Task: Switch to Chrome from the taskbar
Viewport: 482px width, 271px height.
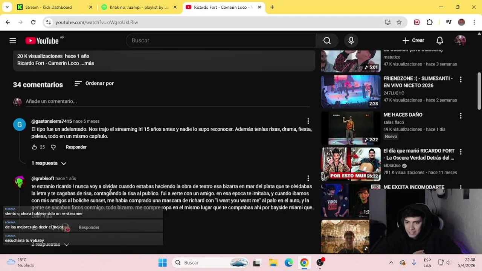Action: point(304,263)
